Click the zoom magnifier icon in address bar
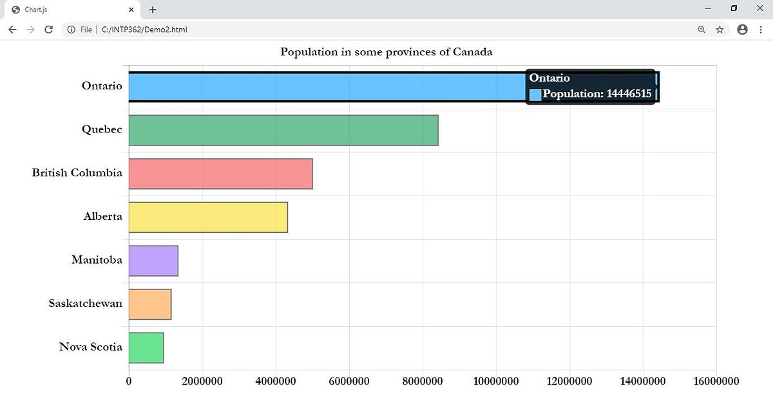773x411 pixels. [x=701, y=30]
